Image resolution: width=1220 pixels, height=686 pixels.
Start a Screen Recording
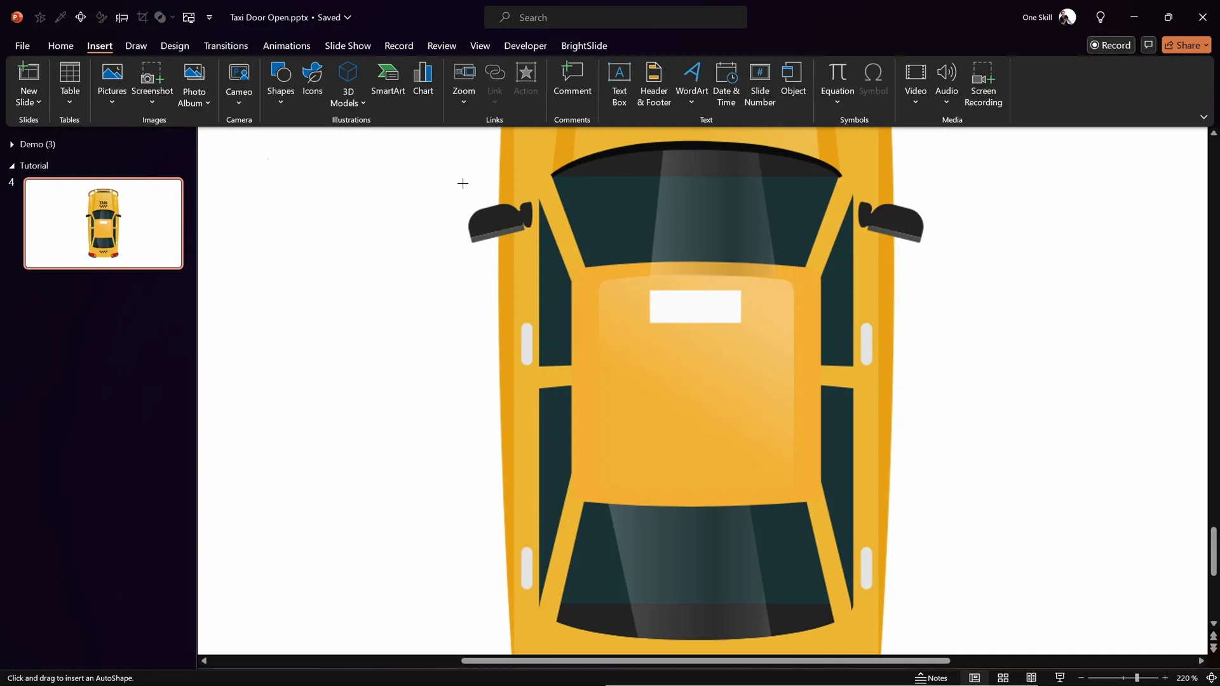click(x=984, y=83)
